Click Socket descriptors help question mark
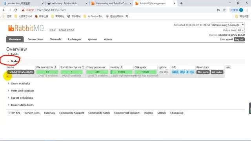This screenshot has width=251, height=141. click(83, 67)
